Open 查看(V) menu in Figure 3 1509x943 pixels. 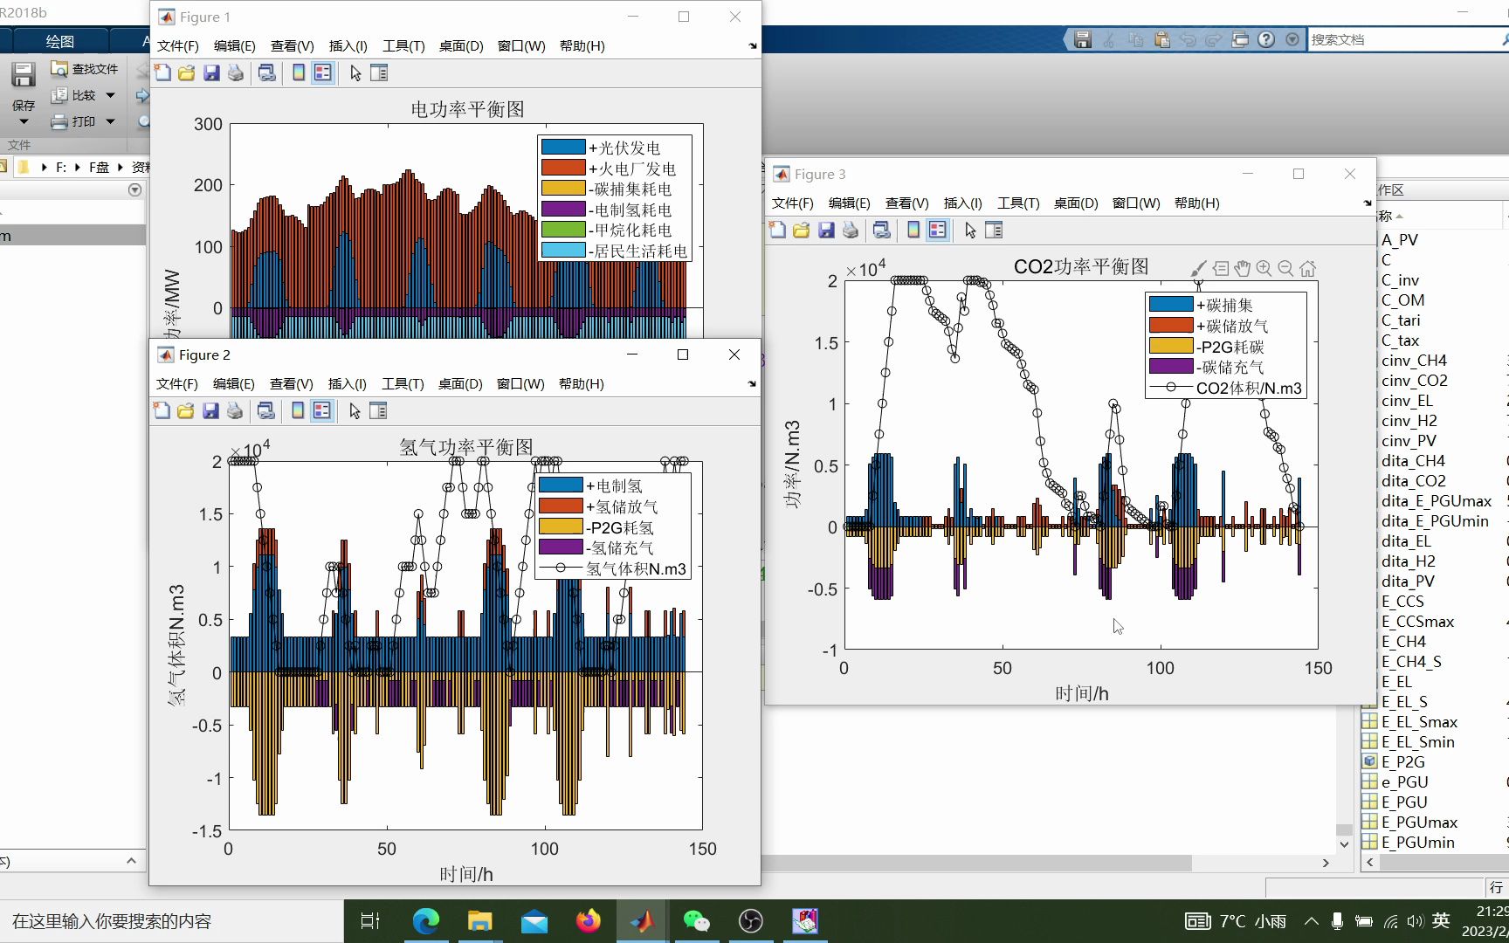point(906,203)
